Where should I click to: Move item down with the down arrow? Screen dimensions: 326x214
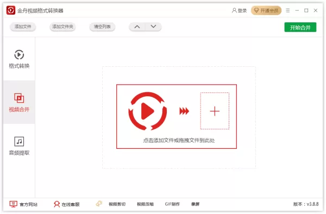coord(153,27)
